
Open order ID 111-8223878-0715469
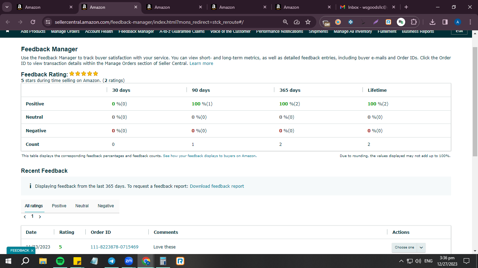point(114,247)
